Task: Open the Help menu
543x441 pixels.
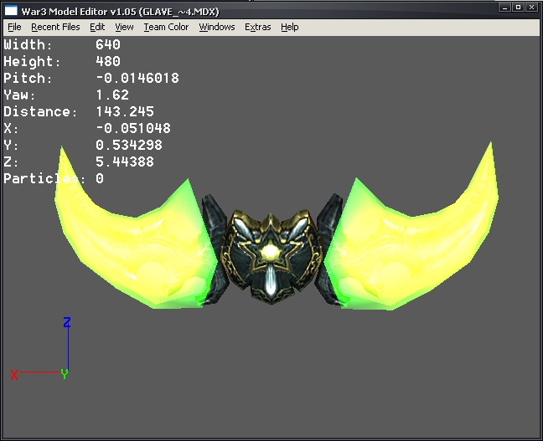Action: (x=289, y=27)
